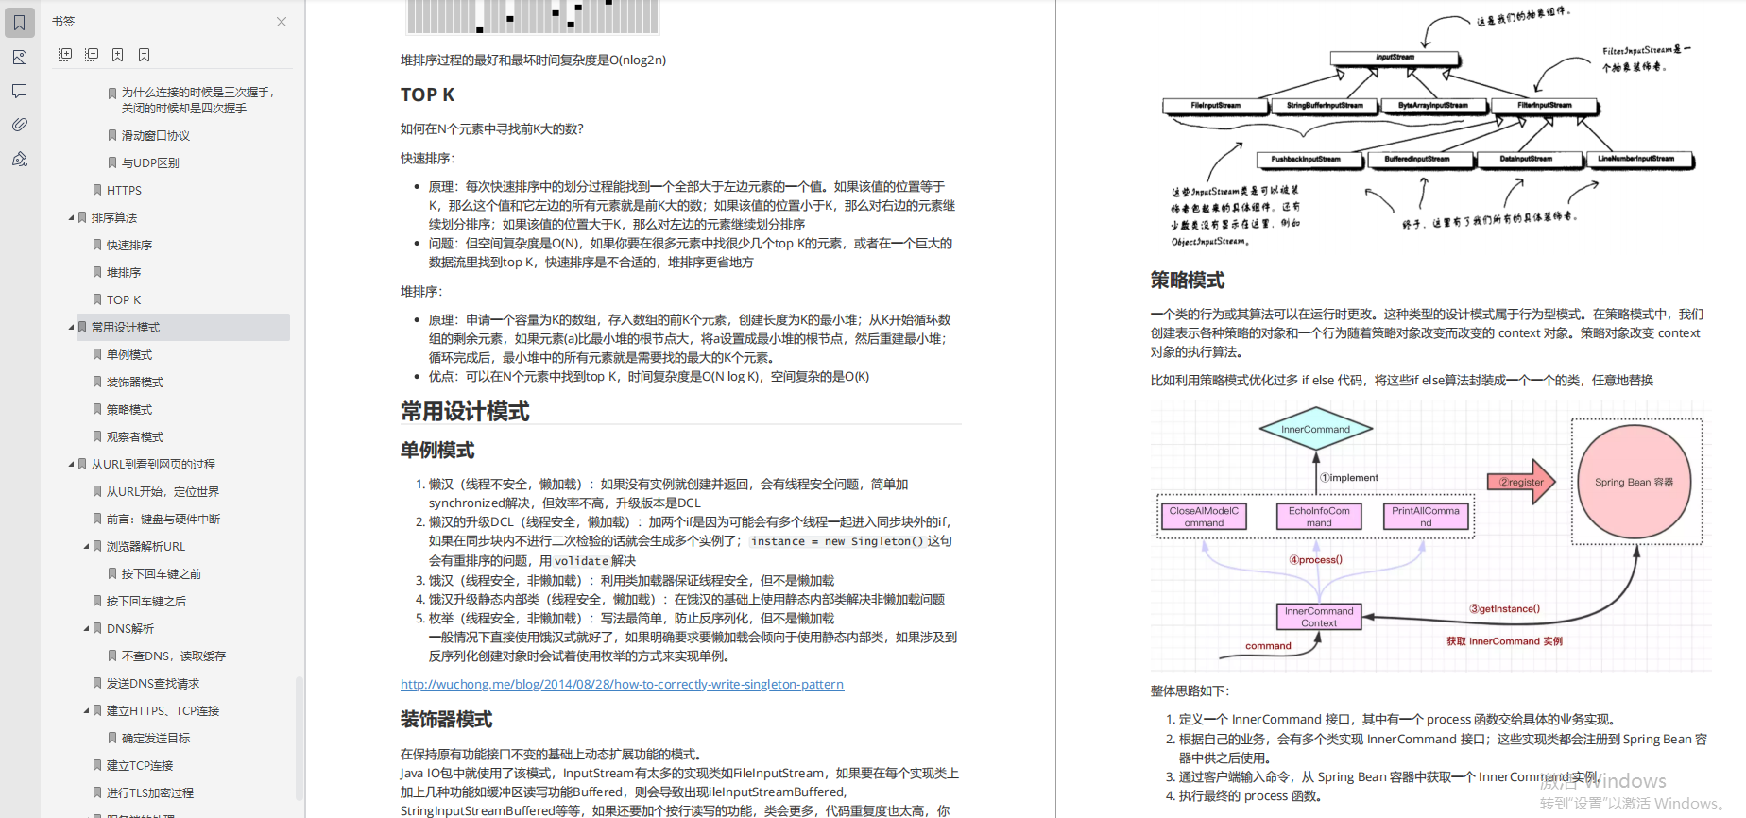Screen dimensions: 1746x818
Task: Click the InnerCommand diamond in the diagram
Action: [x=1315, y=429]
